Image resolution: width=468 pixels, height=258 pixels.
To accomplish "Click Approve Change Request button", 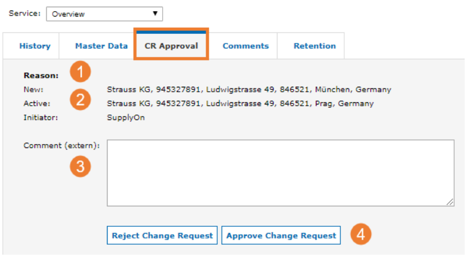I will point(281,235).
